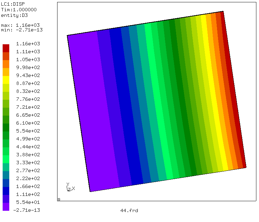Click the legend's bottom value -2.71e-13
Screen dimensions: 259x222
[x=26, y=210]
